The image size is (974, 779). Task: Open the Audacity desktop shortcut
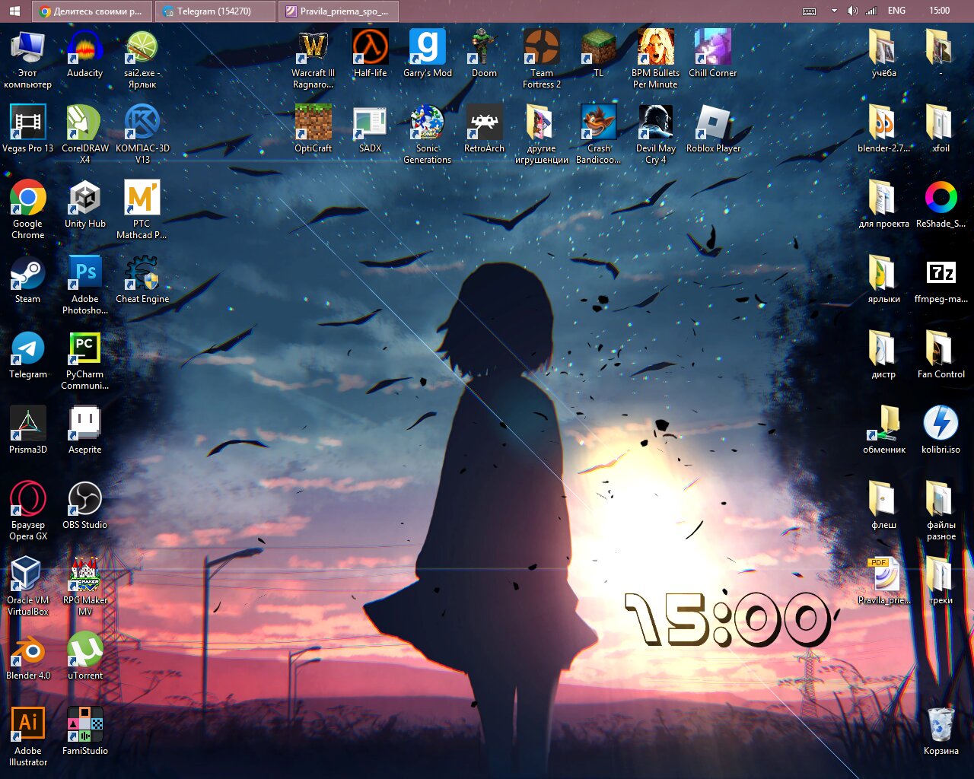click(x=84, y=54)
